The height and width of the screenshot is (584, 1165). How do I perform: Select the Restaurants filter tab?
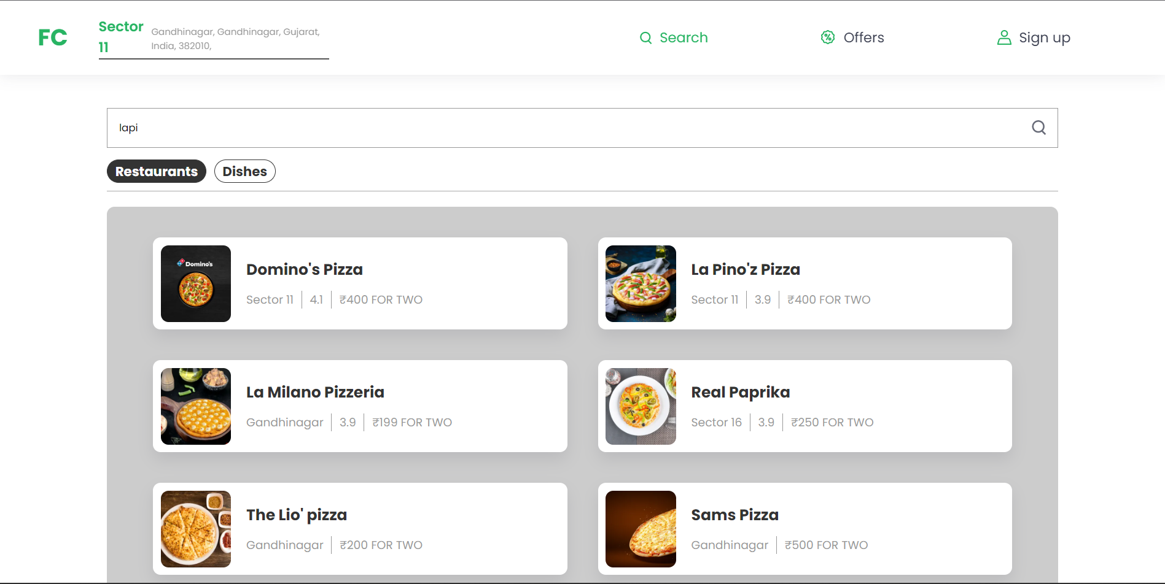coord(157,171)
